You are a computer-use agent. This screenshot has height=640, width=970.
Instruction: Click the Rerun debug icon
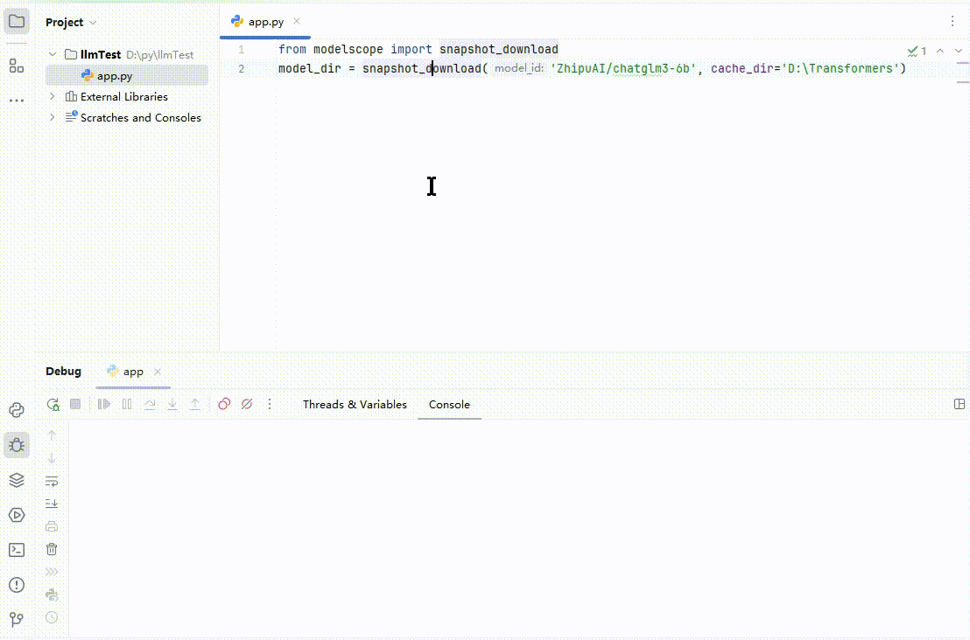click(x=53, y=404)
